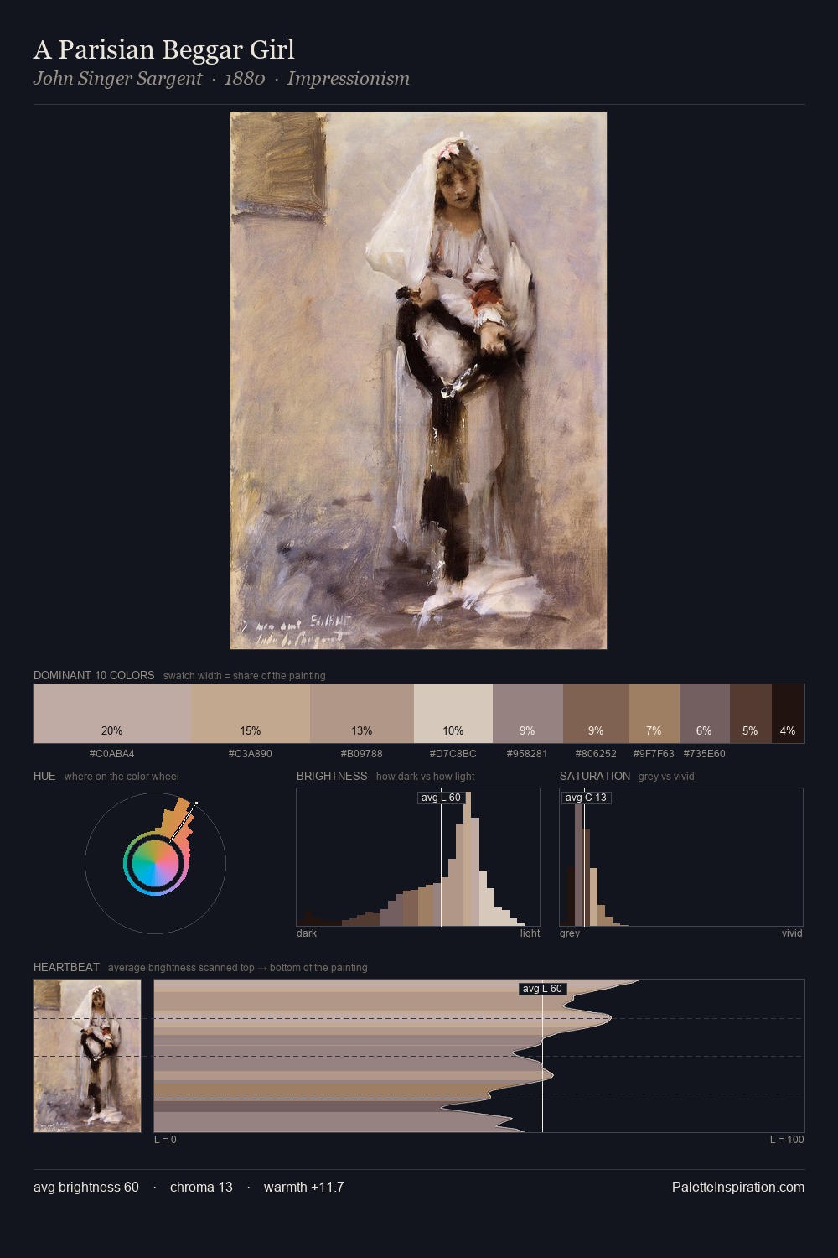This screenshot has height=1258, width=838.
Task: Click the 'vivid' saturation axis label
Action: [x=792, y=933]
